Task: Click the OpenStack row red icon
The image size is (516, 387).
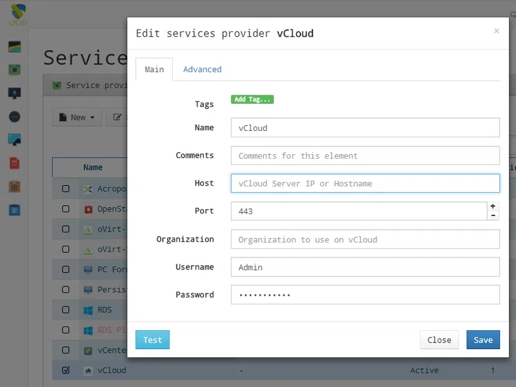Action: [x=88, y=209]
